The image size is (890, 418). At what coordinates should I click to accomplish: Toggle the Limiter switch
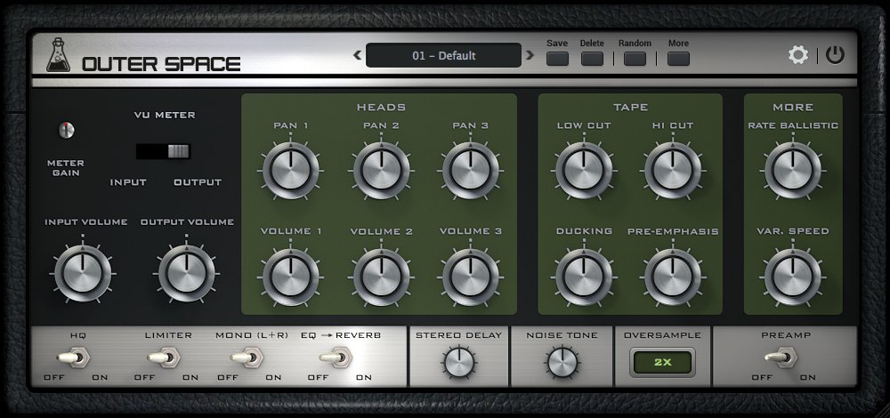coord(165,358)
